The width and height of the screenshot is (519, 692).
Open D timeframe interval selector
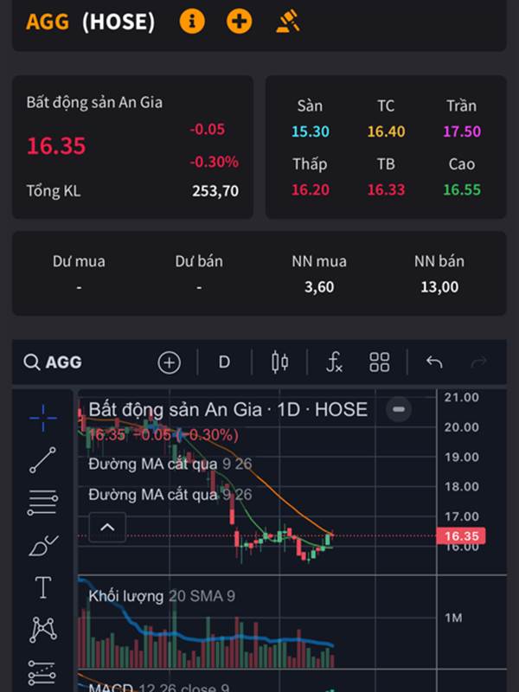[x=224, y=362]
